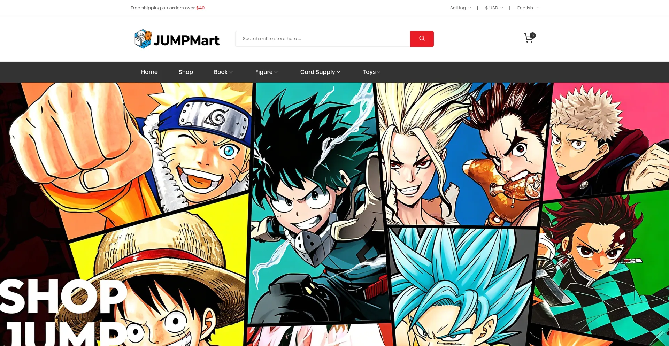Go to the Home page
669x346 pixels.
(149, 72)
